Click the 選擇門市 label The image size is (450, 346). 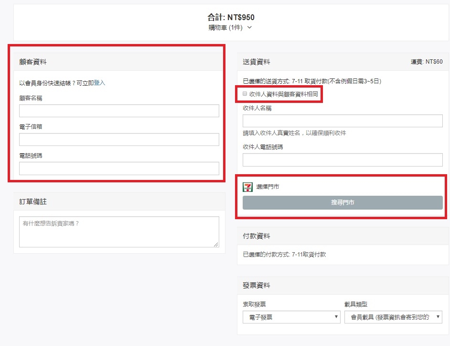click(x=268, y=187)
